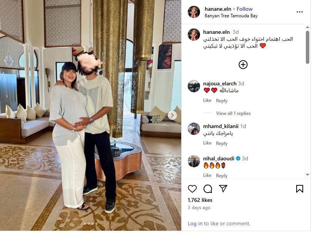Reply to mhamd_kilanii's comment
This screenshot has width=312, height=233.
pyautogui.click(x=222, y=143)
